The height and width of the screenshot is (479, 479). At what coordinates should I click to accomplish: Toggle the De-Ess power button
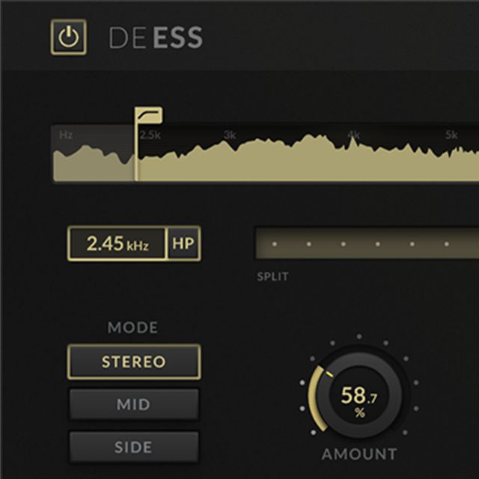pos(68,37)
